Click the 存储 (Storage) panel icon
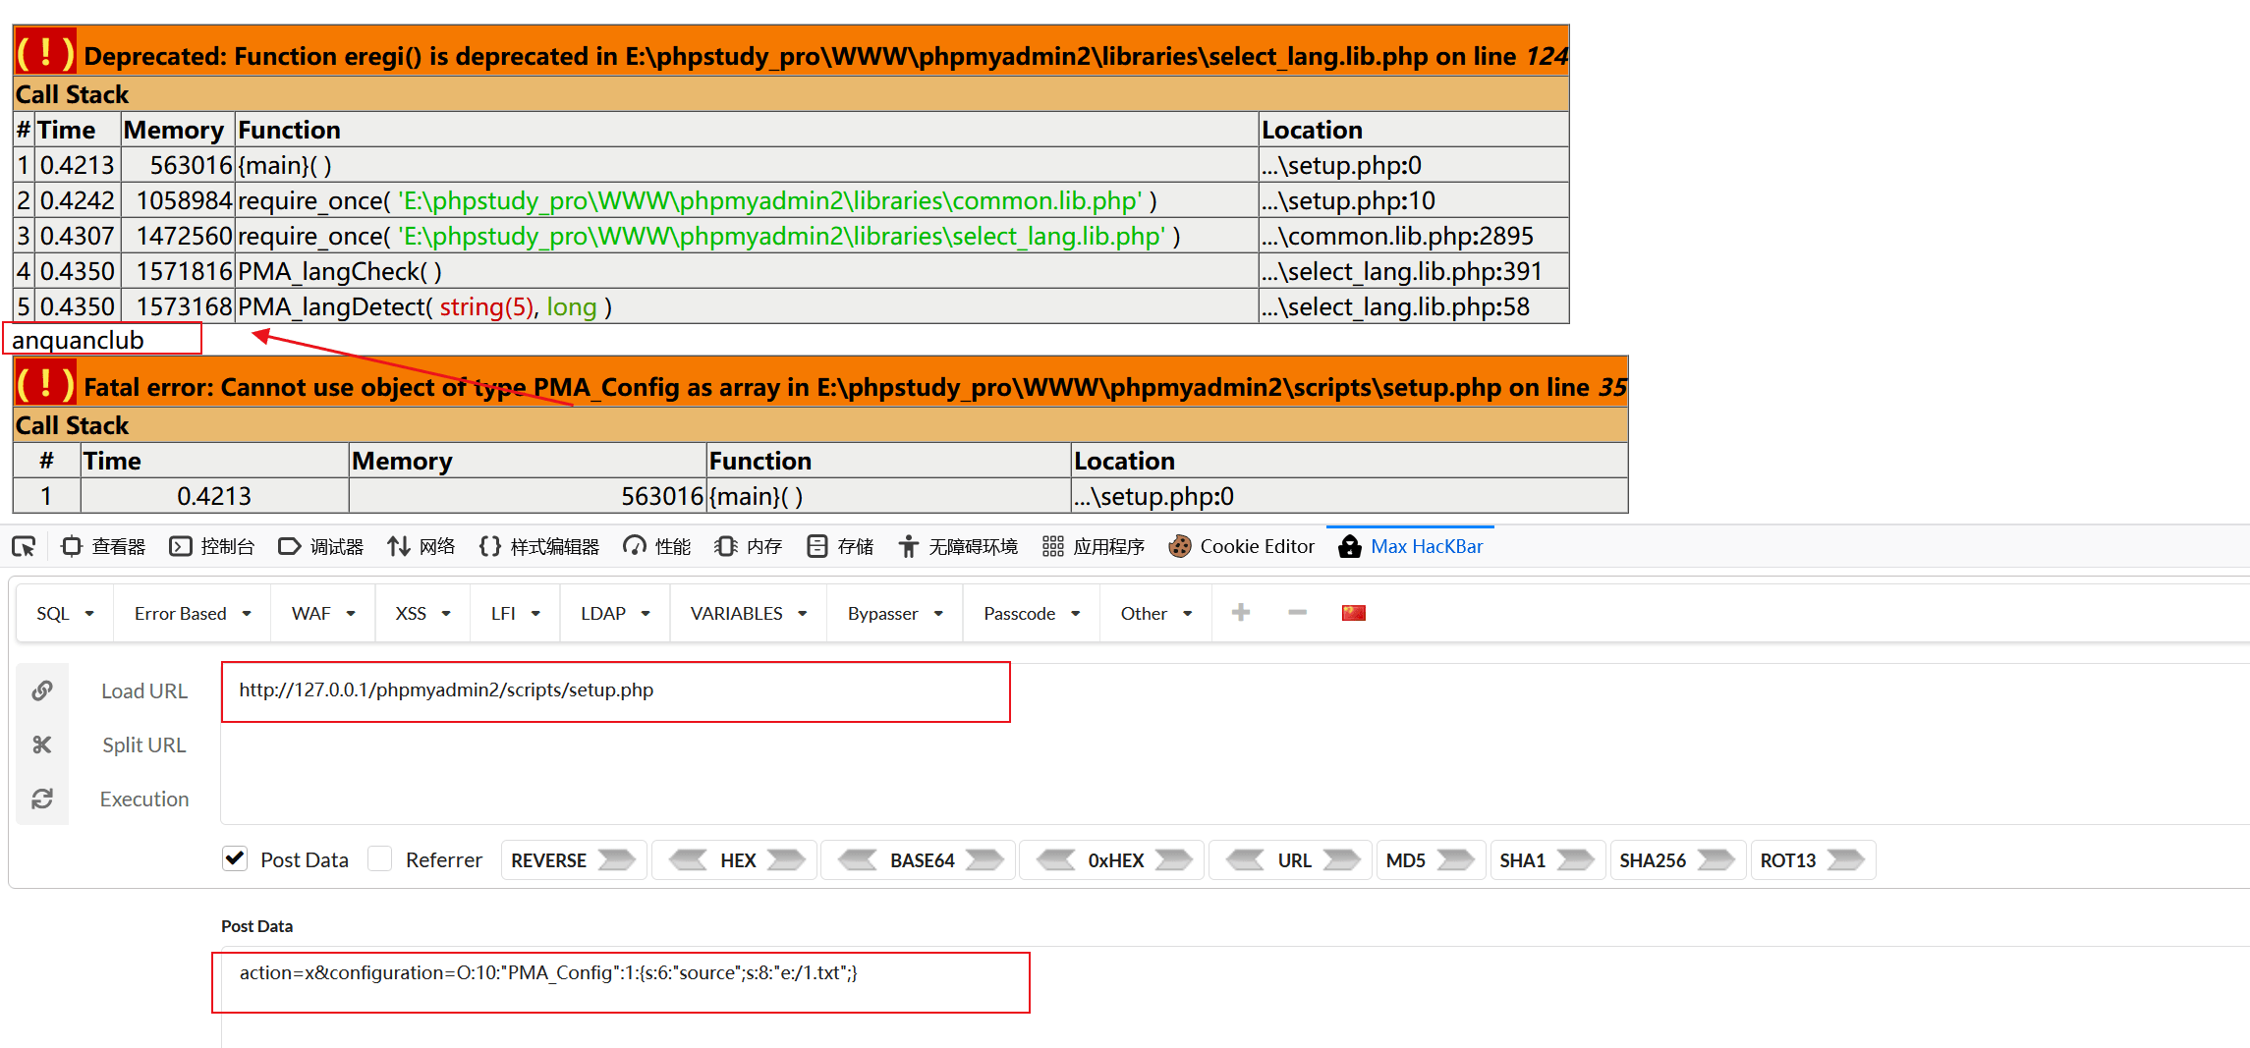Image resolution: width=2250 pixels, height=1048 pixels. 816,546
